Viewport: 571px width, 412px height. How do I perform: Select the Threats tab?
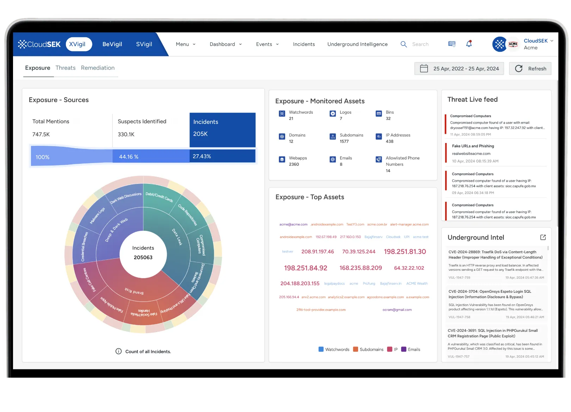[66, 68]
